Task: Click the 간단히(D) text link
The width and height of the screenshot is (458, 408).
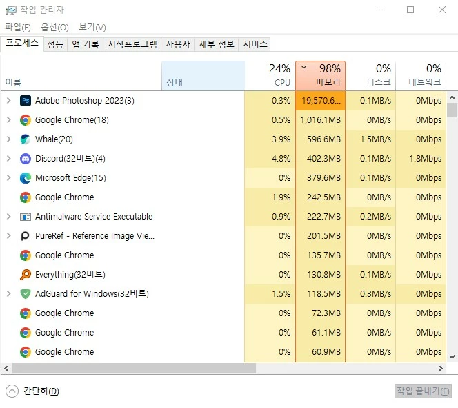Action: click(41, 391)
